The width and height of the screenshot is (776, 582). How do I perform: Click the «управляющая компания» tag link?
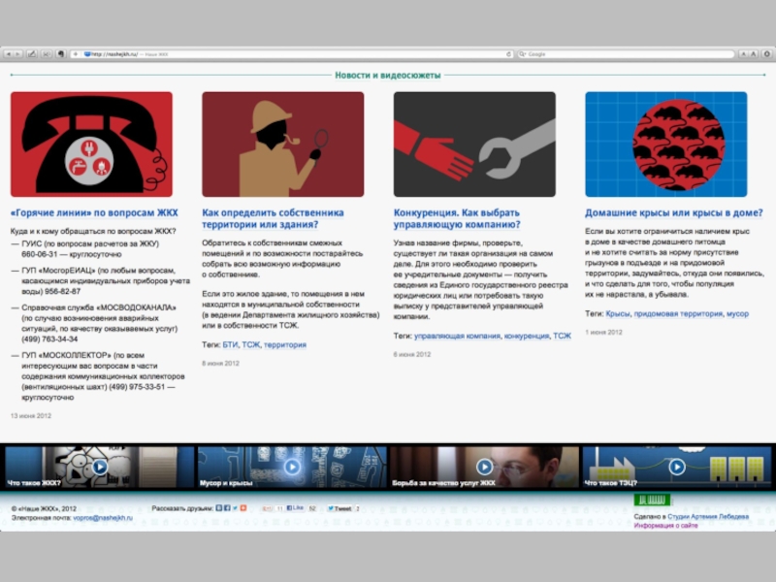tap(457, 336)
